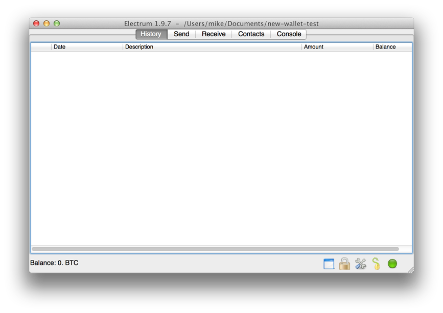The height and width of the screenshot is (313, 443).
Task: Go to the Receive tab
Action: coord(214,34)
